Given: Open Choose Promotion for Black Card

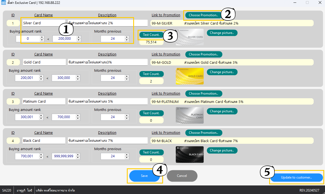Looking at the screenshot, I should pos(203,133).
